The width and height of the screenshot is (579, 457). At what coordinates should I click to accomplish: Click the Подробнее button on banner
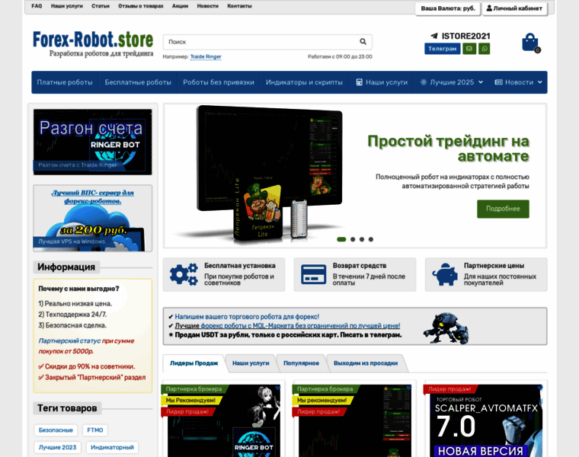coord(503,209)
